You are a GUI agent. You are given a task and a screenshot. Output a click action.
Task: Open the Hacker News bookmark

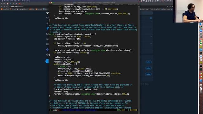coord(5,9)
